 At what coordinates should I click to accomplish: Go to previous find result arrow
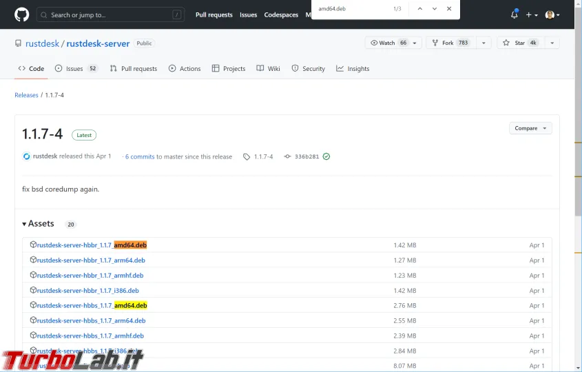[420, 8]
